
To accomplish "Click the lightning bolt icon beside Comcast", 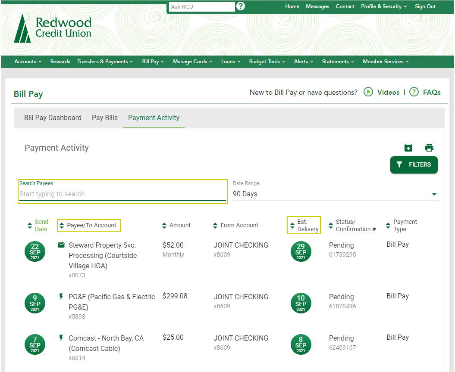I will click(x=61, y=338).
